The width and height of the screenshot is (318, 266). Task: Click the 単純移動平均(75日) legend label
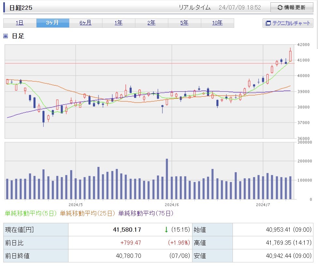(145, 213)
